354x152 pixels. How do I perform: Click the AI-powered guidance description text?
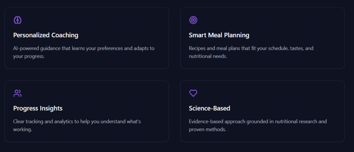pyautogui.click(x=84, y=48)
